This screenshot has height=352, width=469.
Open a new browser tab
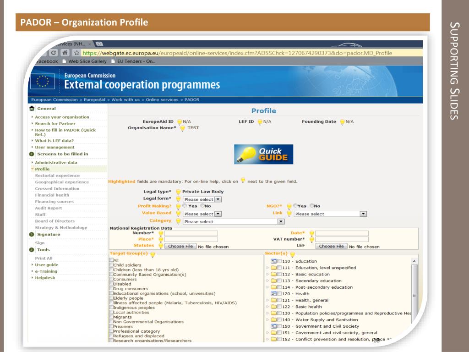point(99,44)
